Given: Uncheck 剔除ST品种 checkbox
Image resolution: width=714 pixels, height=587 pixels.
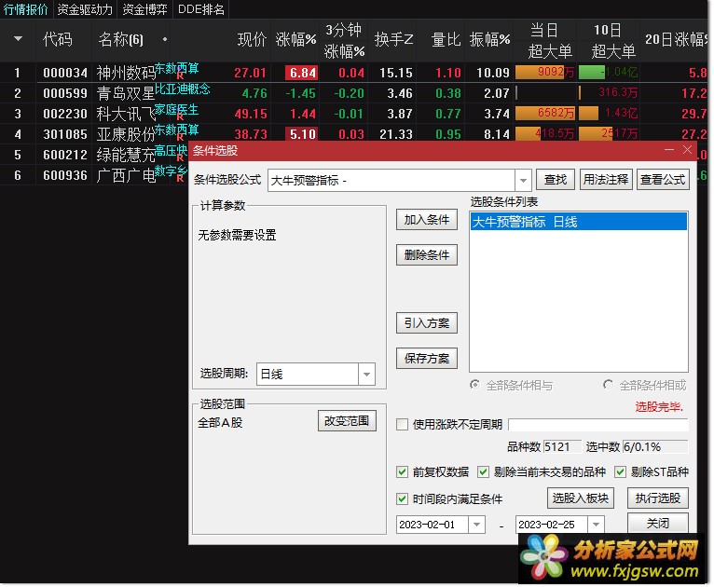Looking at the screenshot, I should [x=620, y=471].
